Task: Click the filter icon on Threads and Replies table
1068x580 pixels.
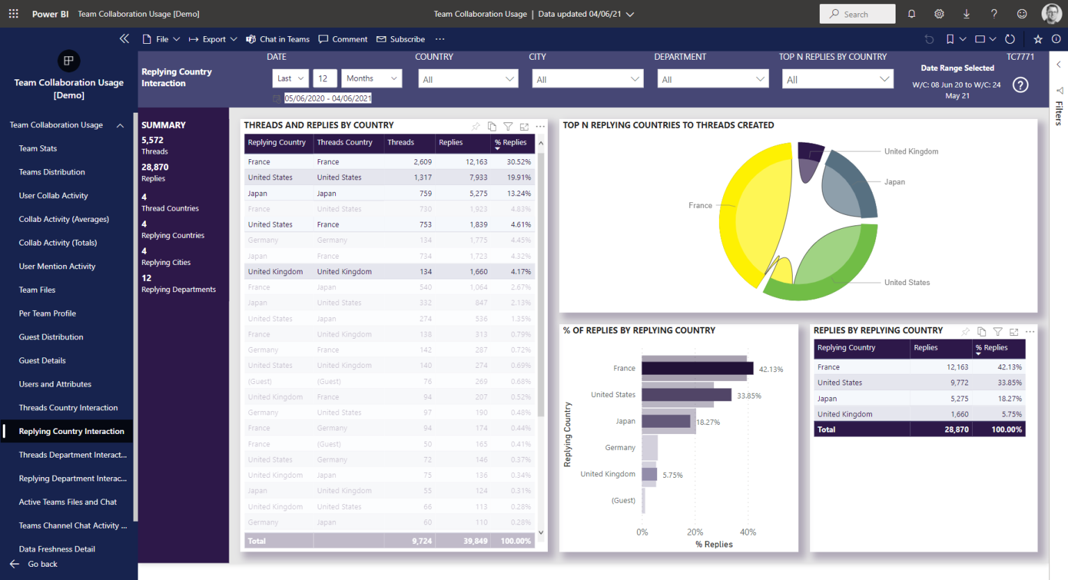Action: click(508, 127)
